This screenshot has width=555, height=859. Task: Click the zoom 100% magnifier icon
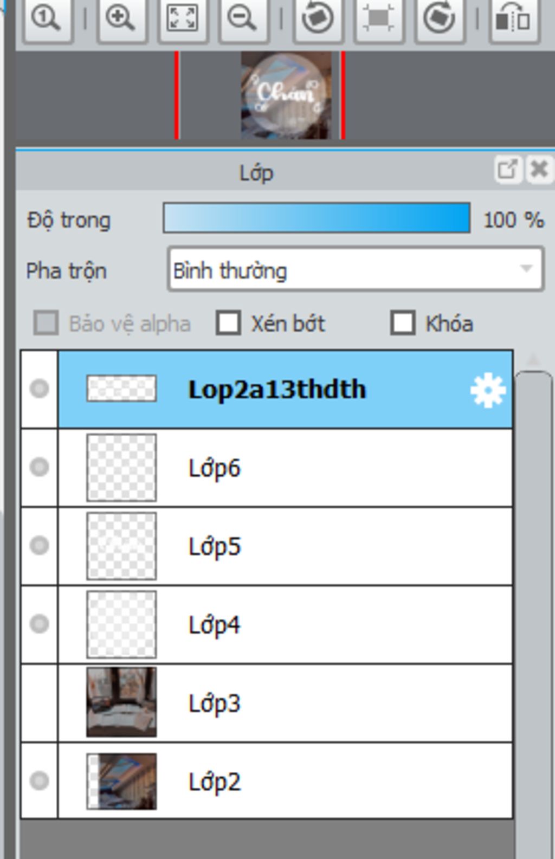tap(47, 18)
